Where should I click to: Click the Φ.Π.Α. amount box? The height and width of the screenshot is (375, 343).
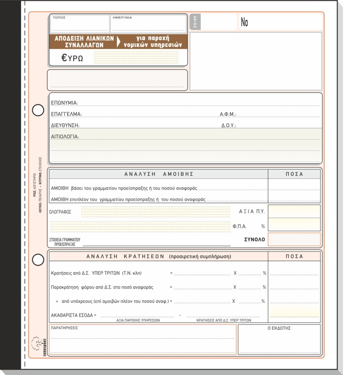294,224
